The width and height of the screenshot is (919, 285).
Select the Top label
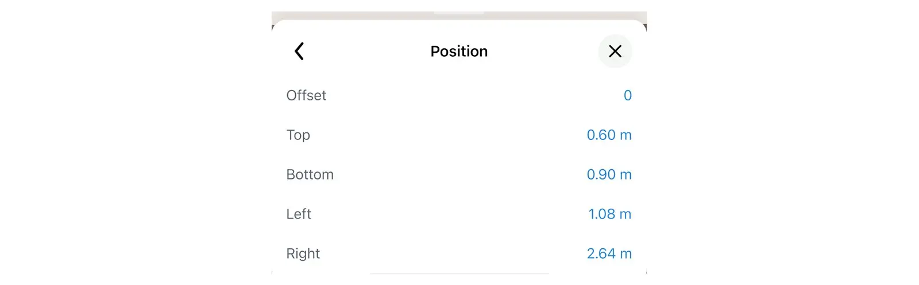click(298, 135)
